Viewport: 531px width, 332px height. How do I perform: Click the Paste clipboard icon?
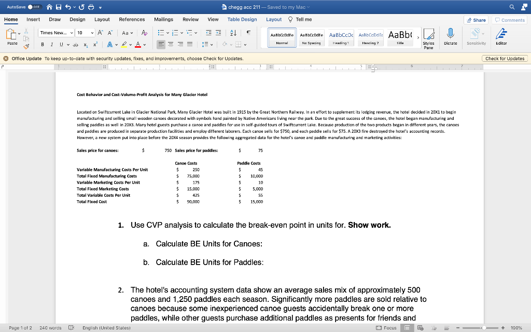11,34
